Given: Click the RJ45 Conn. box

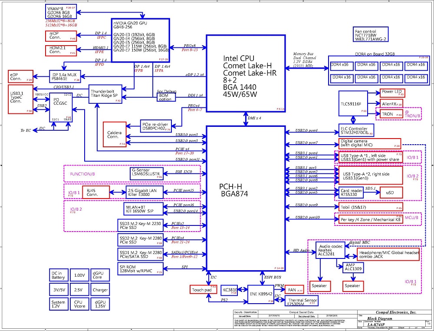Looking at the screenshot, I should click(x=96, y=192).
